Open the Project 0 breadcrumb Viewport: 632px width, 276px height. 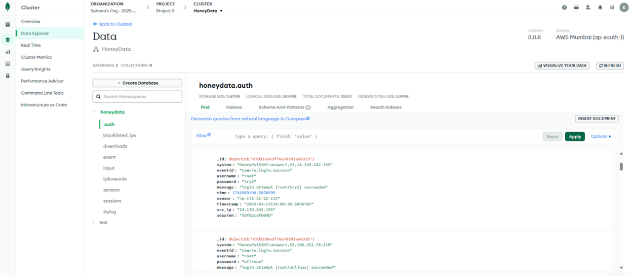165,11
